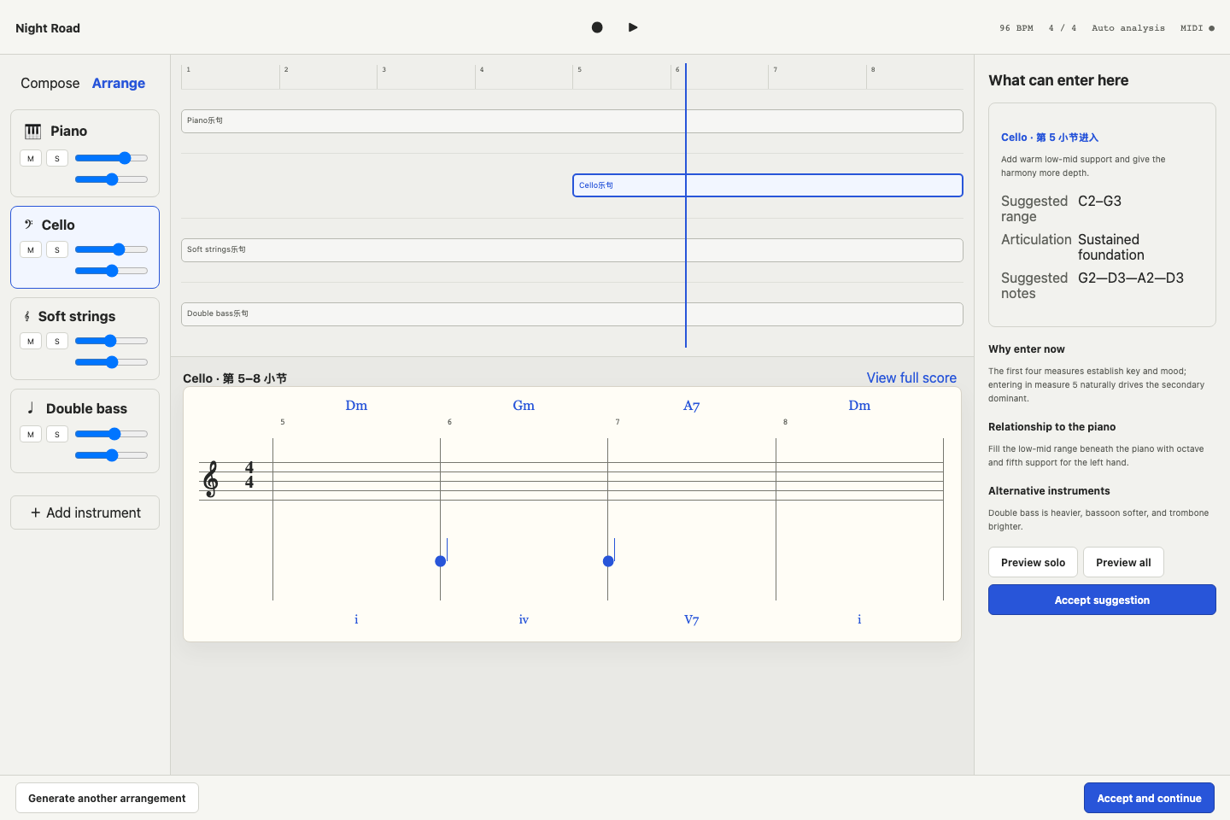Adjust the Cello upper slider
1230x820 pixels.
tap(111, 249)
